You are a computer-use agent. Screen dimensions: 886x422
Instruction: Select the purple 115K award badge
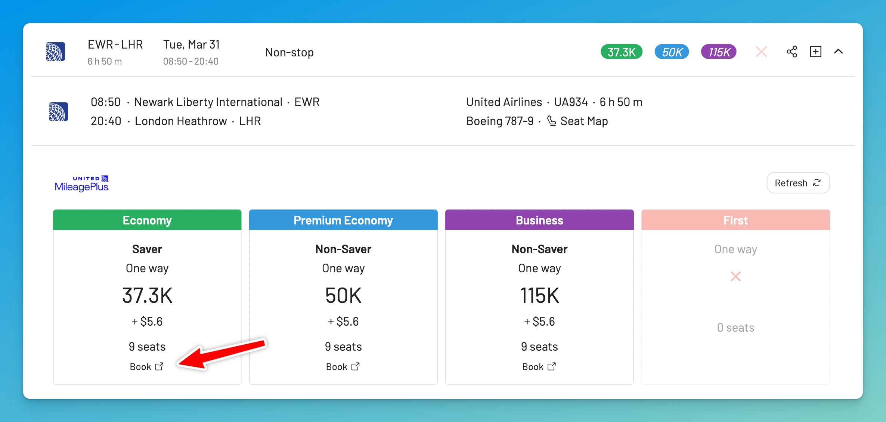pyautogui.click(x=718, y=52)
